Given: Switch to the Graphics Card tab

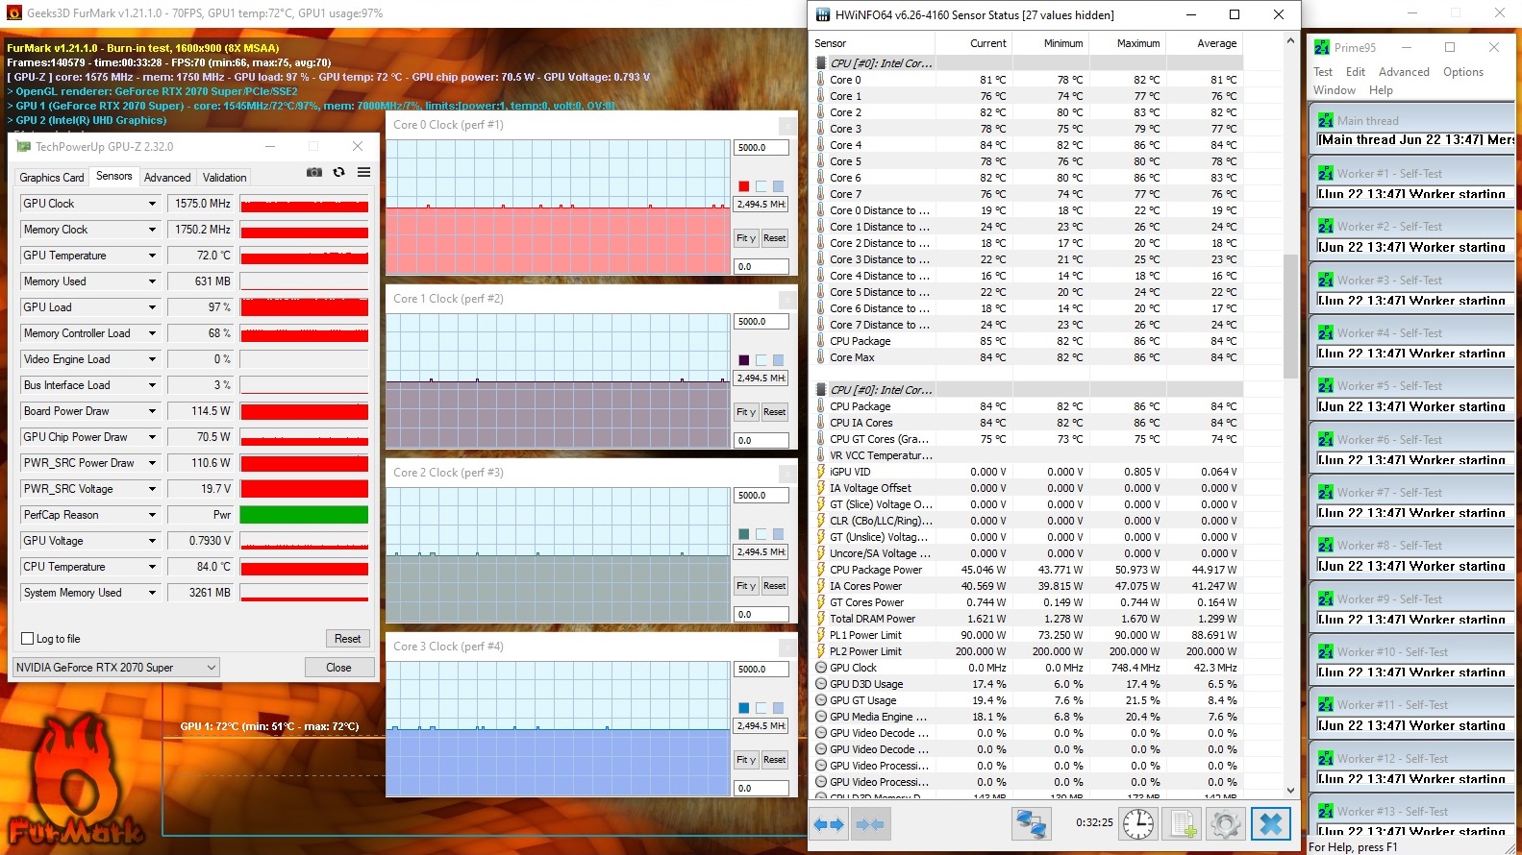Looking at the screenshot, I should (52, 178).
